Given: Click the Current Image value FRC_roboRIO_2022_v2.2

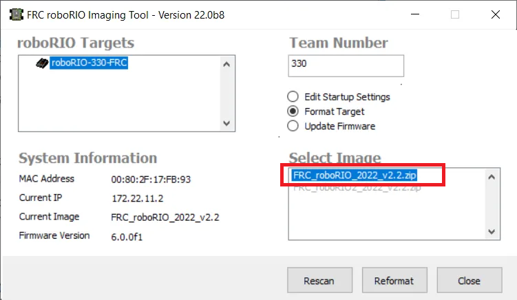Looking at the screenshot, I should [165, 217].
